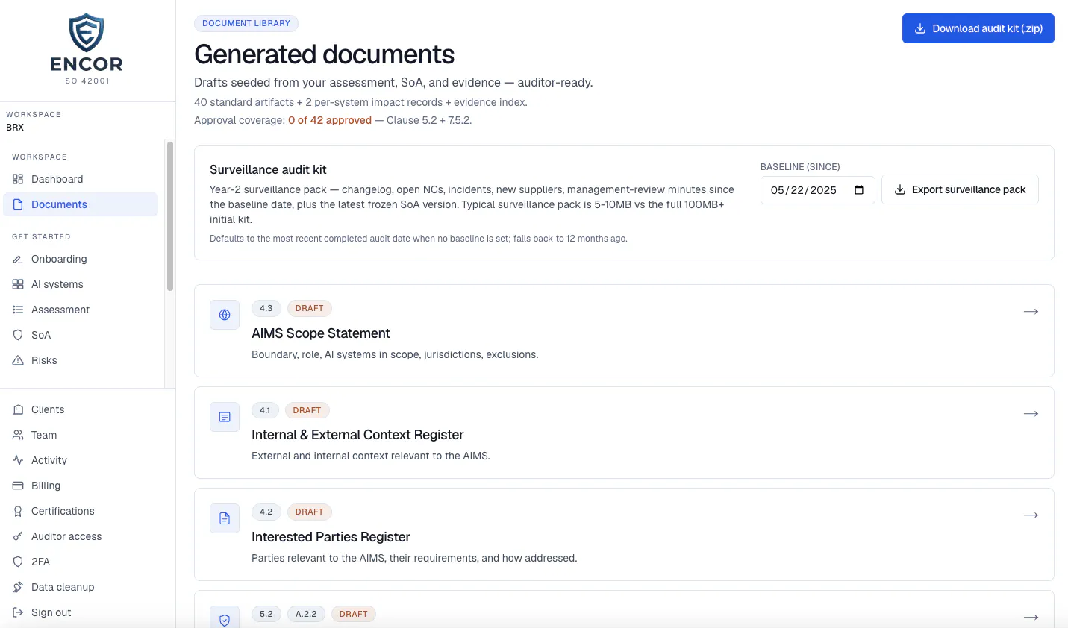1068x628 pixels.
Task: Click the 4.1 clause tag
Action: click(x=265, y=410)
